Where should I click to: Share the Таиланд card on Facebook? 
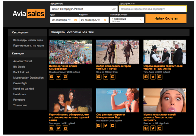pyautogui.click(x=52, y=128)
